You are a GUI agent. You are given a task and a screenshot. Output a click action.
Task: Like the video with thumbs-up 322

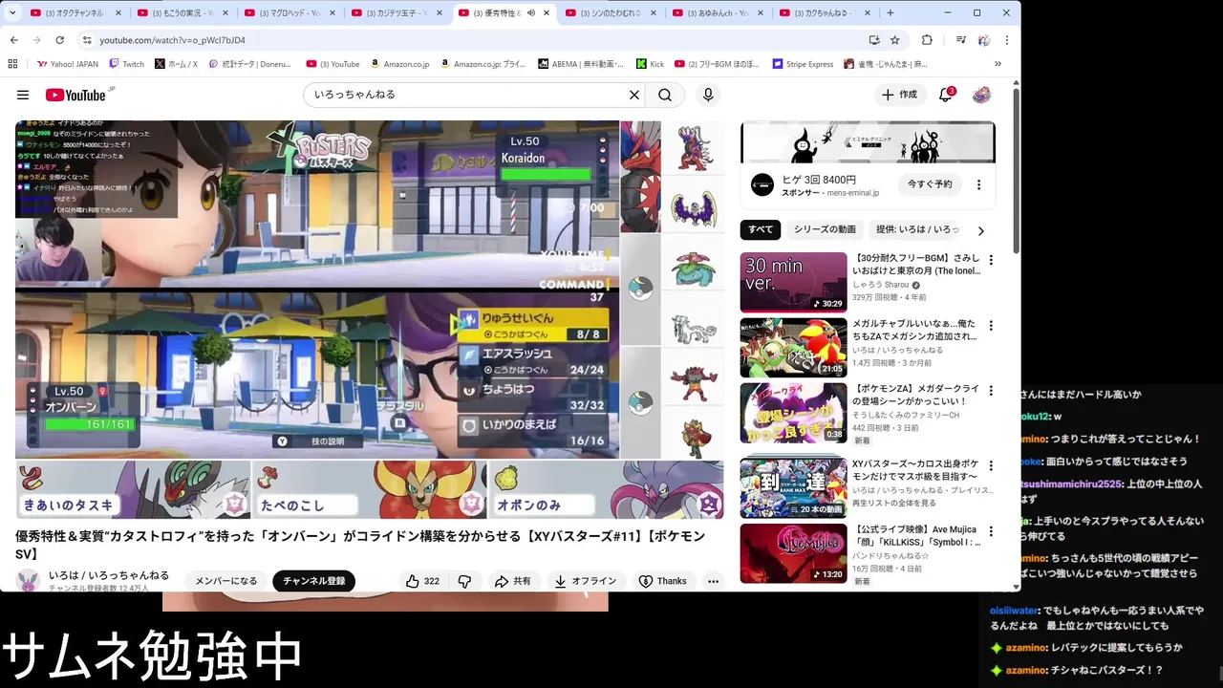pos(421,581)
